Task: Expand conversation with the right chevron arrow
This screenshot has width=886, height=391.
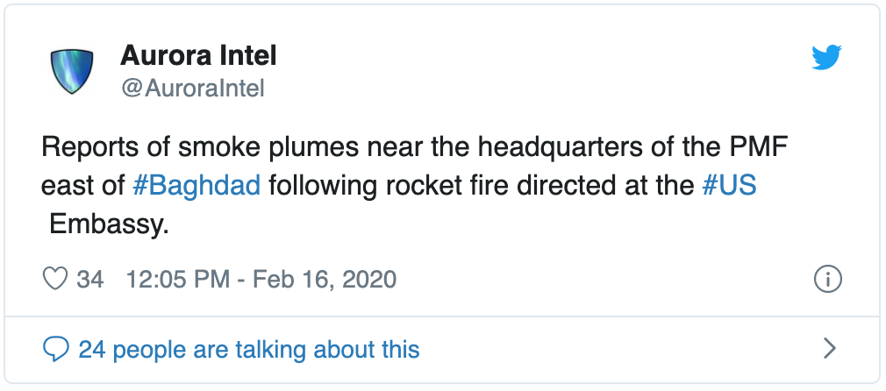Action: tap(829, 349)
